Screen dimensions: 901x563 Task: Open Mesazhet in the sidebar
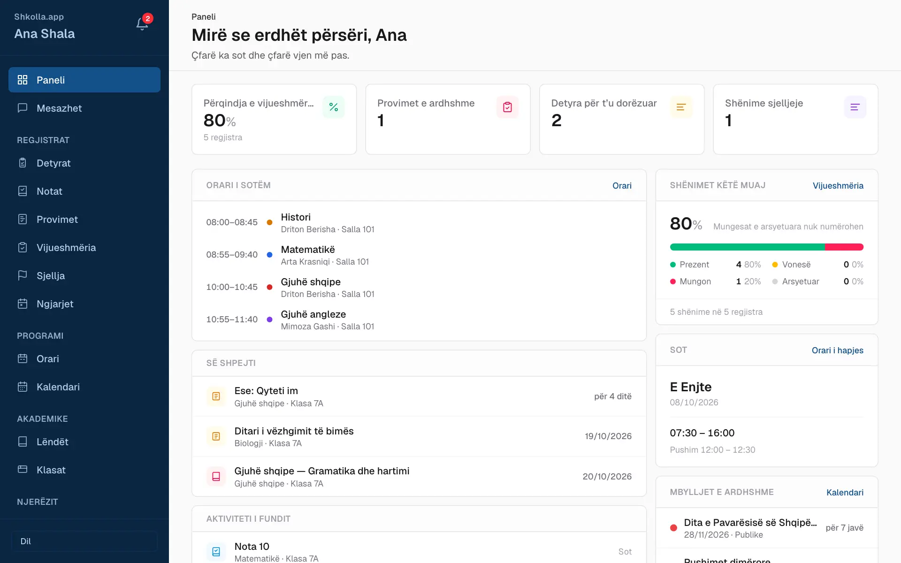(x=84, y=108)
